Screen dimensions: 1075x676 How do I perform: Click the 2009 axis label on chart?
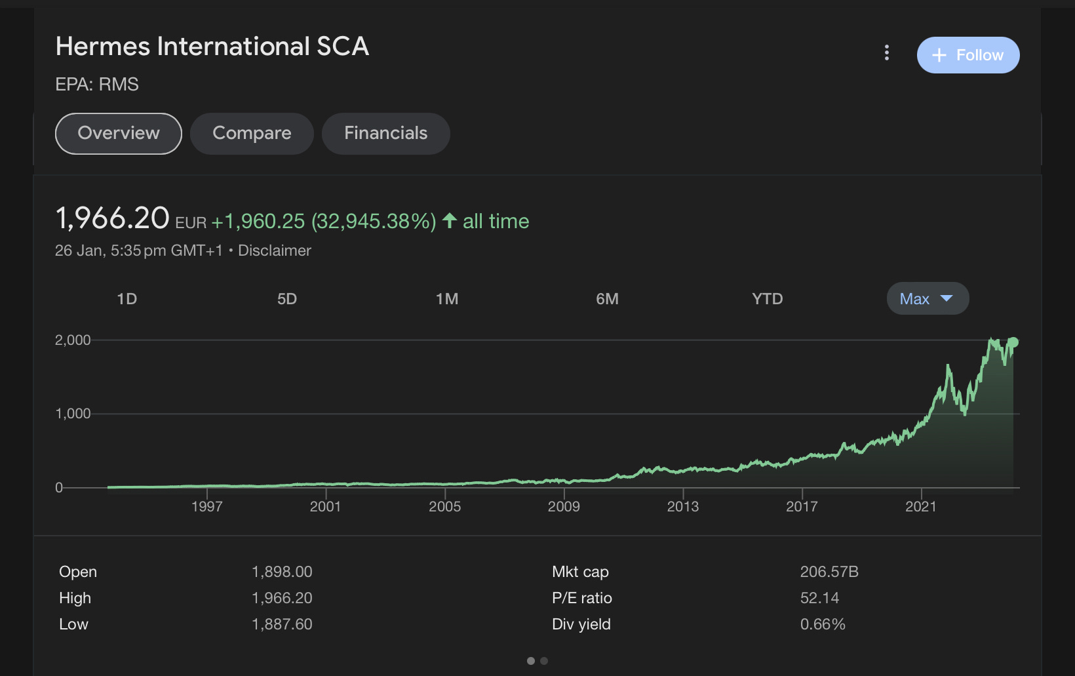pyautogui.click(x=564, y=506)
